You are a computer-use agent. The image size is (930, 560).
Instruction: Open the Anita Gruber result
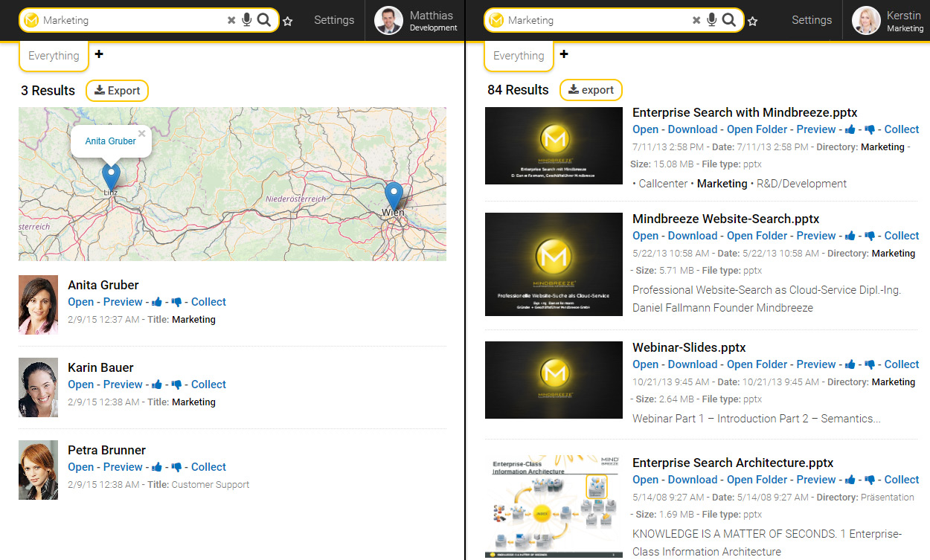tap(80, 302)
